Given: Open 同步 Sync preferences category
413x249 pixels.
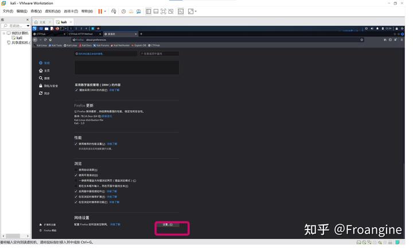Looking at the screenshot, I should pyautogui.click(x=44, y=94).
